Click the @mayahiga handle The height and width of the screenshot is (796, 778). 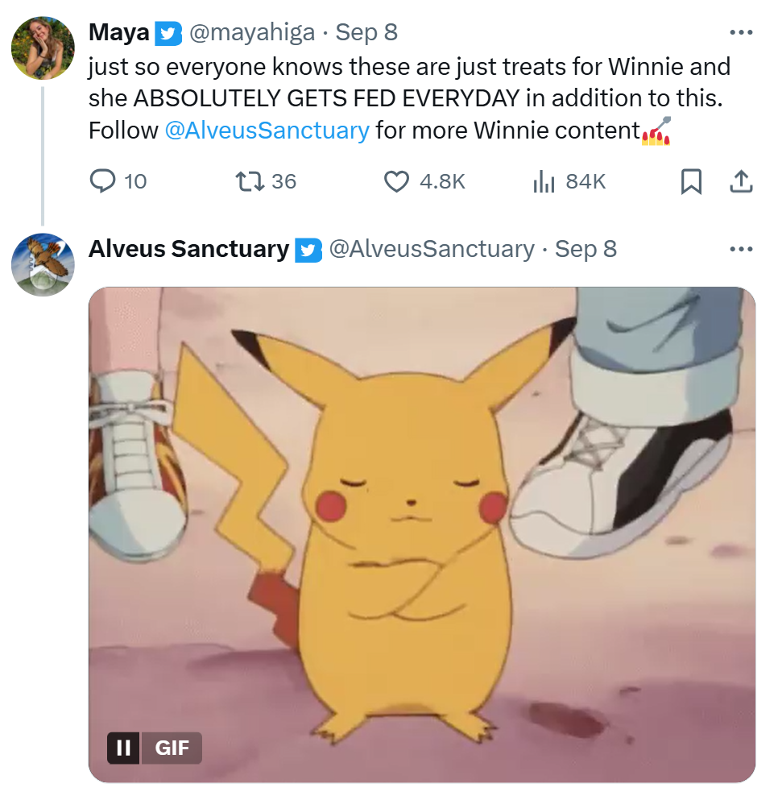click(251, 33)
